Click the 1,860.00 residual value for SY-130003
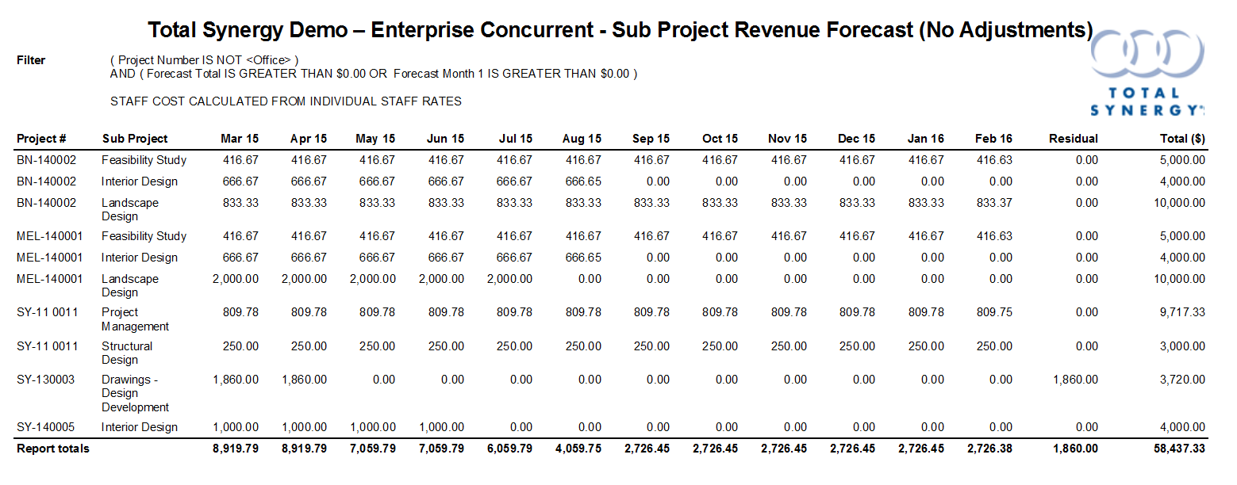 [1074, 380]
